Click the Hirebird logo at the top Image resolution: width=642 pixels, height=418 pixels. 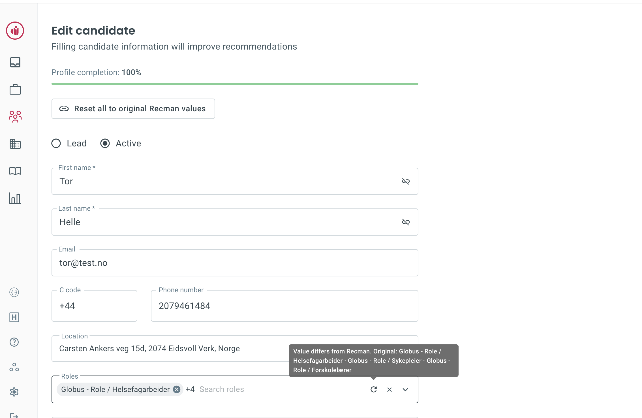[x=15, y=31]
